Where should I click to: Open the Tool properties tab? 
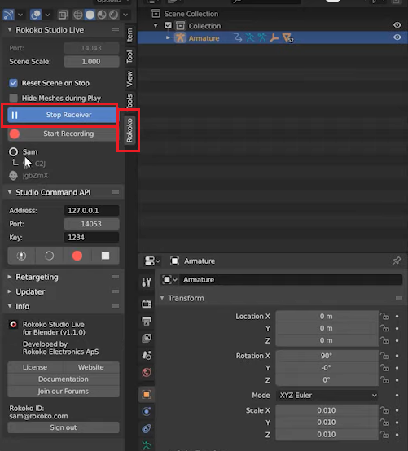coord(147,282)
